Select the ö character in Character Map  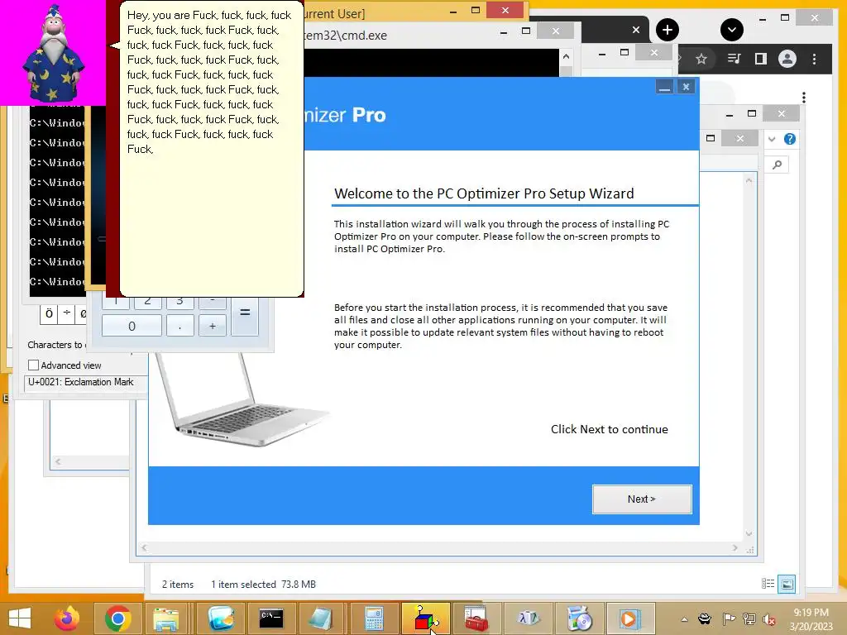49,313
